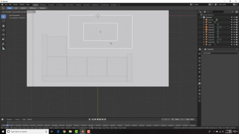Open the Modifiers wrench tab
Image resolution: width=239 pixels, height=134 pixels.
[199, 83]
